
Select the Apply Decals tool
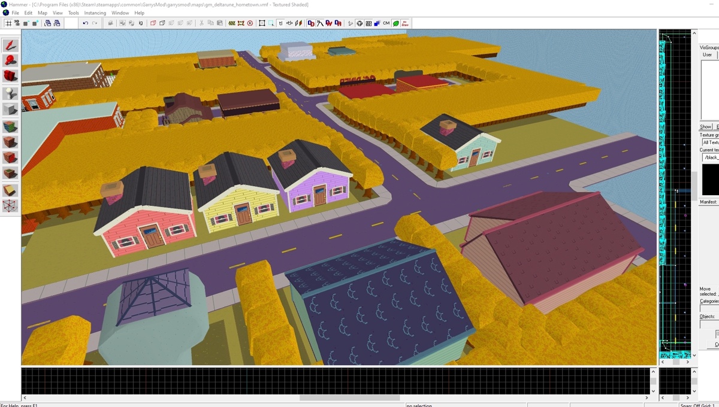pyautogui.click(x=10, y=157)
